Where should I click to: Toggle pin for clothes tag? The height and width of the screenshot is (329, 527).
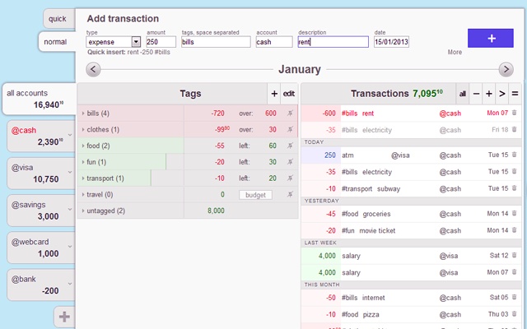[x=290, y=129]
